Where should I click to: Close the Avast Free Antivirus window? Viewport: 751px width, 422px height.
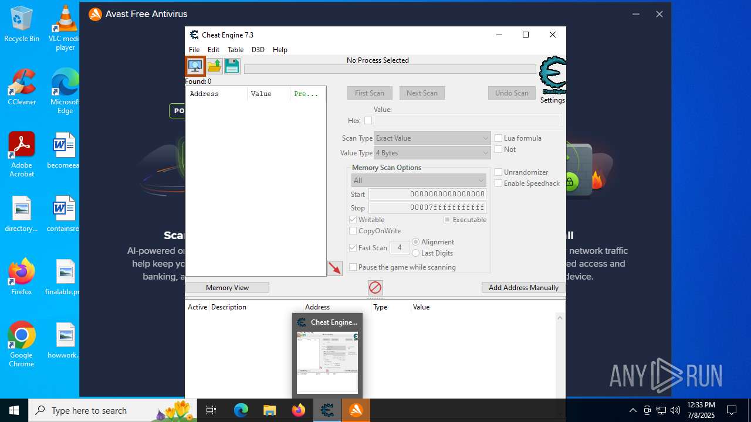(659, 14)
